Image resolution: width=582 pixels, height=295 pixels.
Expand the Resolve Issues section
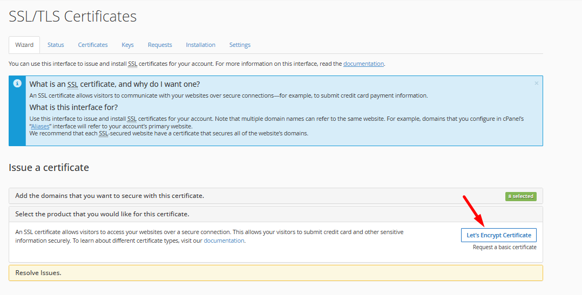click(x=38, y=273)
